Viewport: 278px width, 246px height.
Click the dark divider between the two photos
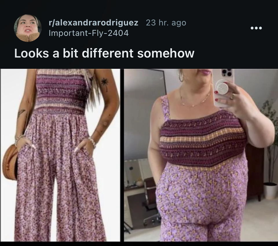coord(122,155)
